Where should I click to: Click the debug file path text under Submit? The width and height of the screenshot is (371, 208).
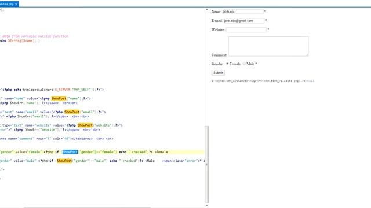263,81
